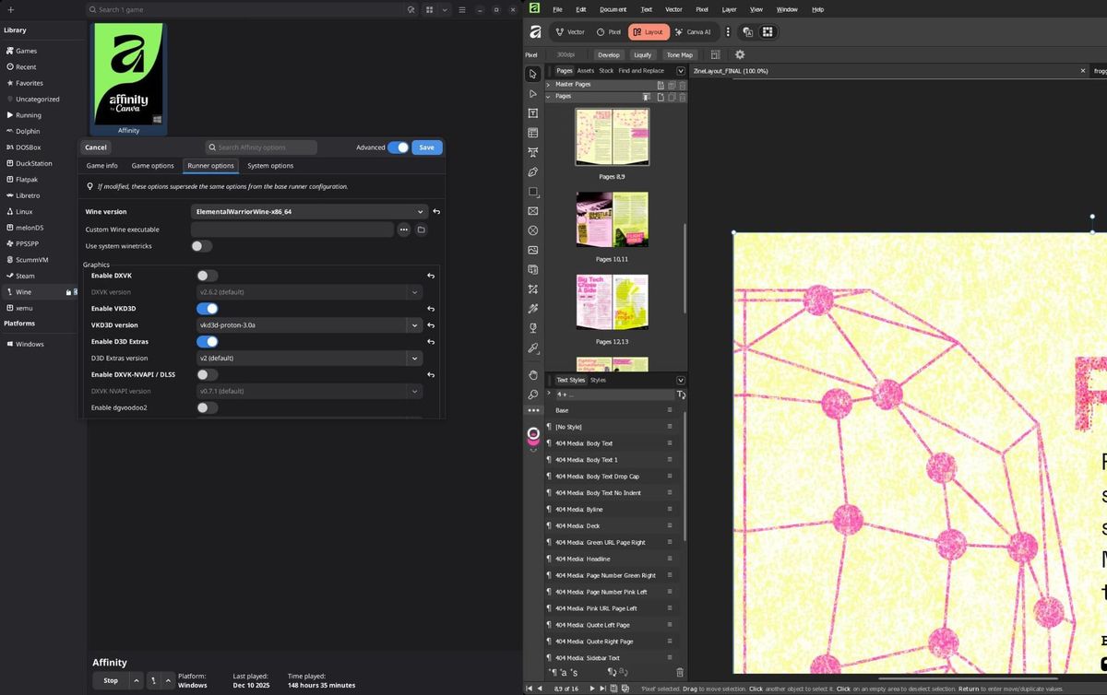Expand the Master Pages section

click(x=549, y=85)
